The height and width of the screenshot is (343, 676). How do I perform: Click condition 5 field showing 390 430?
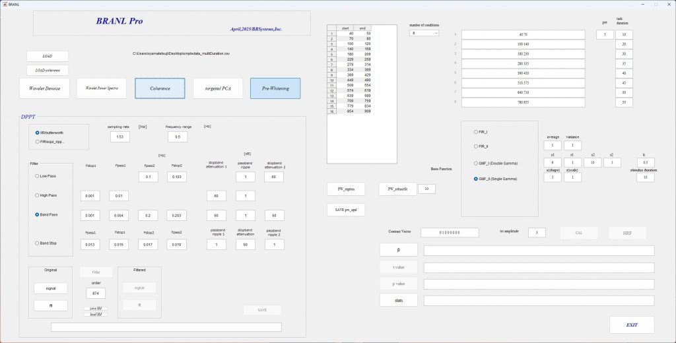click(x=524, y=73)
